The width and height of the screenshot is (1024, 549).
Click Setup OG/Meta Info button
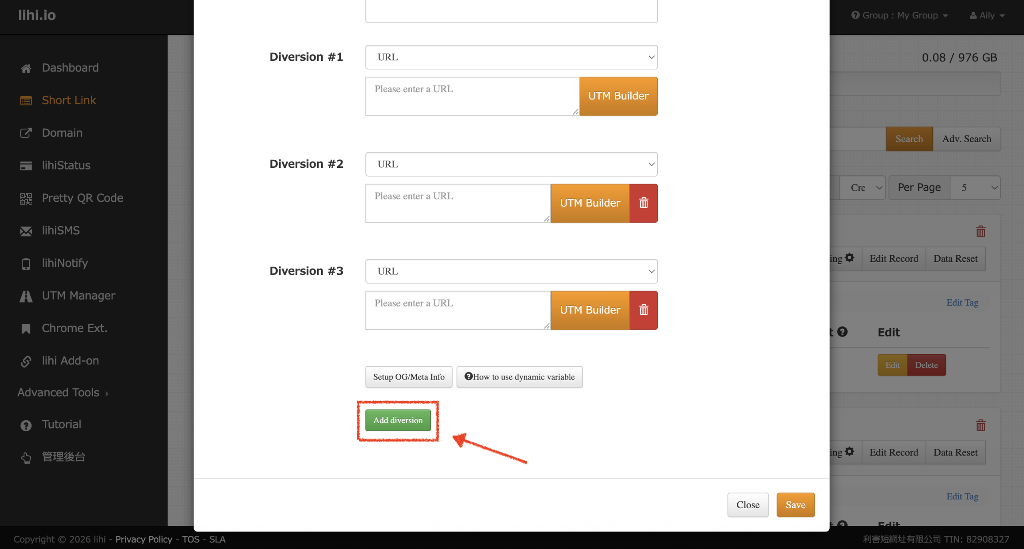click(x=408, y=377)
